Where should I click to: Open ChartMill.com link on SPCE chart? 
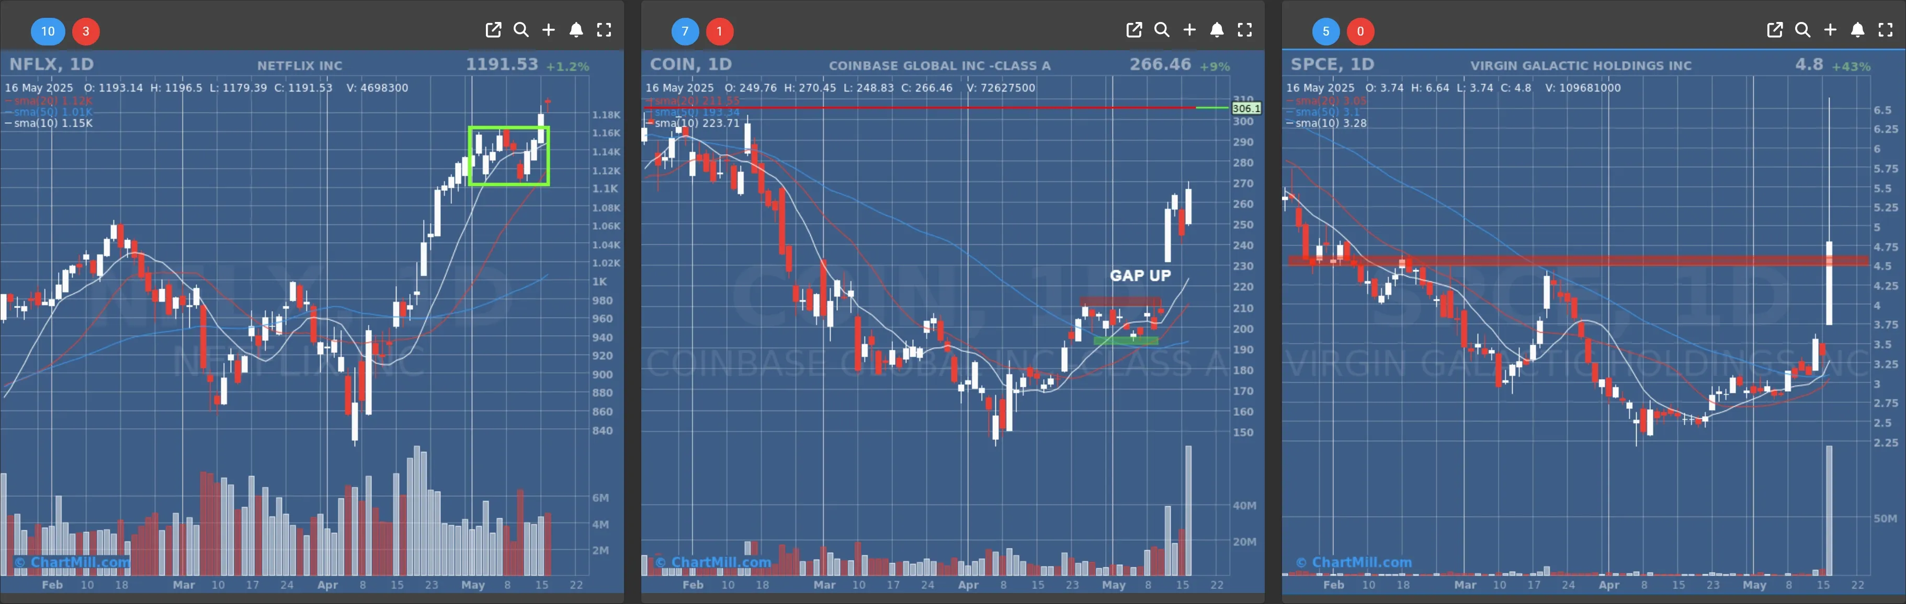(x=1353, y=562)
